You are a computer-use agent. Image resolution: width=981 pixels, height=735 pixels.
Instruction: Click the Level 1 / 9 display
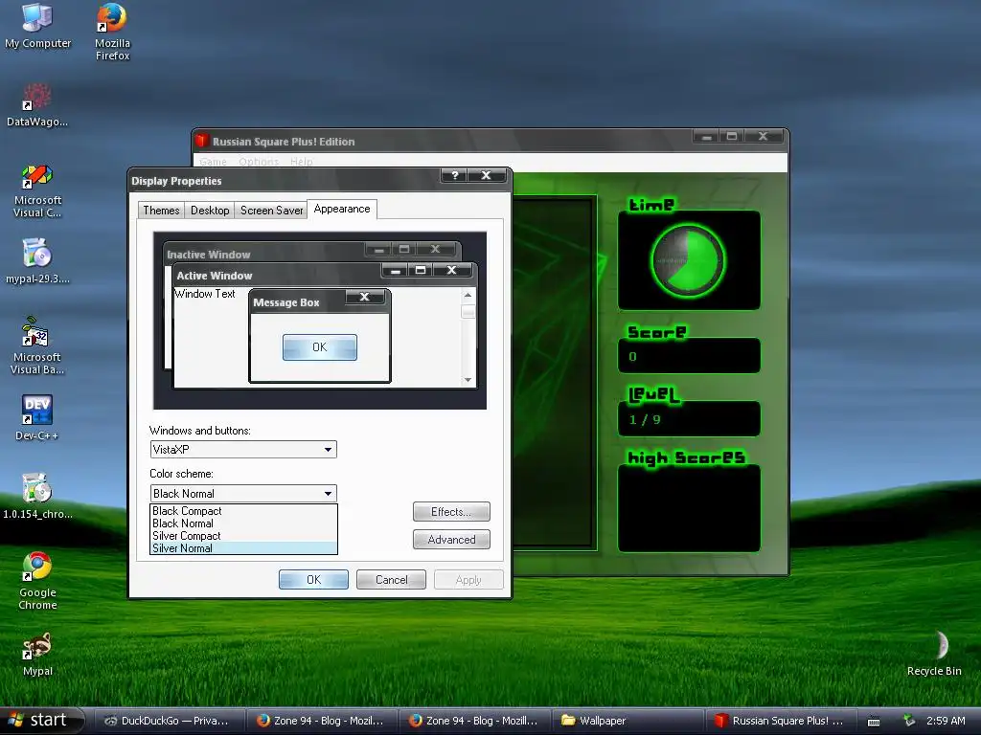tap(689, 419)
